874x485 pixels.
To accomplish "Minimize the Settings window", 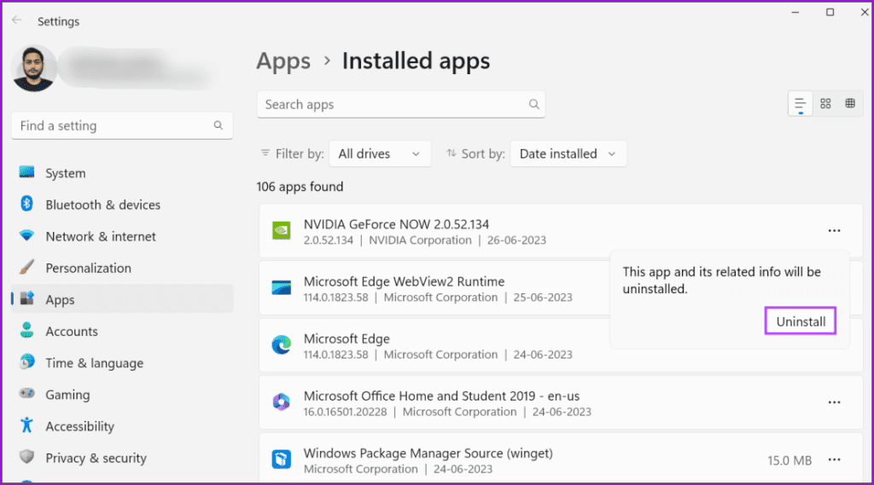I will coord(795,12).
